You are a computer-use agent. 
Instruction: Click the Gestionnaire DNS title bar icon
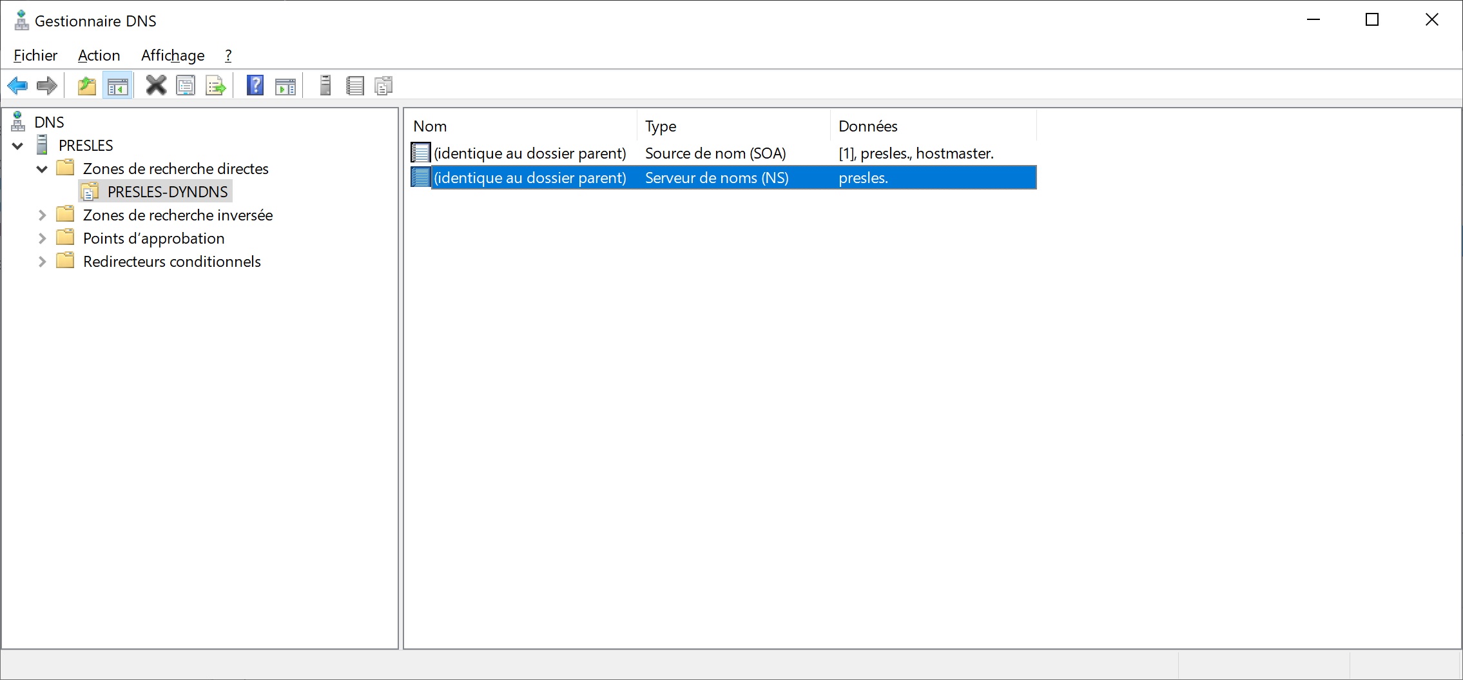tap(21, 21)
